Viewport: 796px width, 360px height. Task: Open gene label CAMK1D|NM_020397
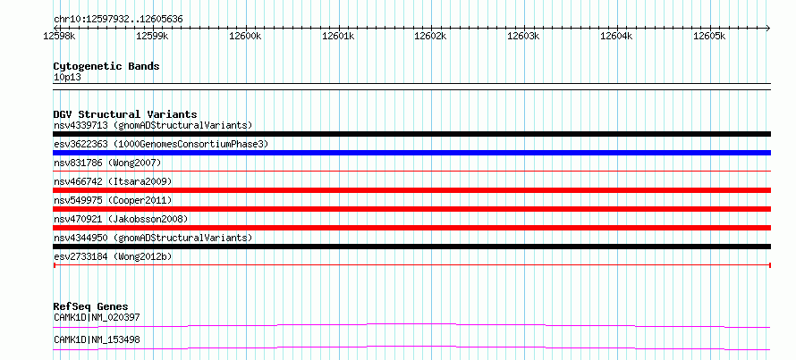[x=97, y=317]
